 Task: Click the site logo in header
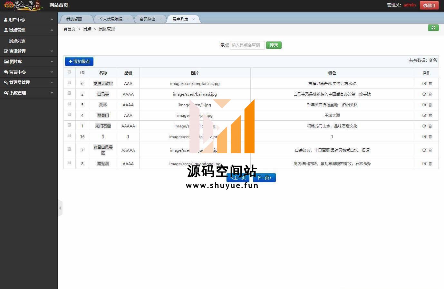23,5
